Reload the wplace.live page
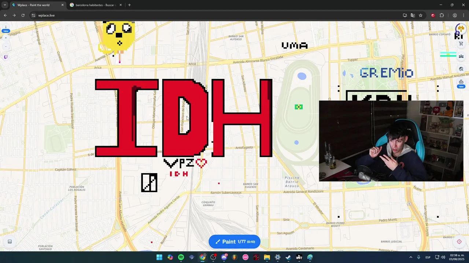This screenshot has height=263, width=469. tap(23, 15)
